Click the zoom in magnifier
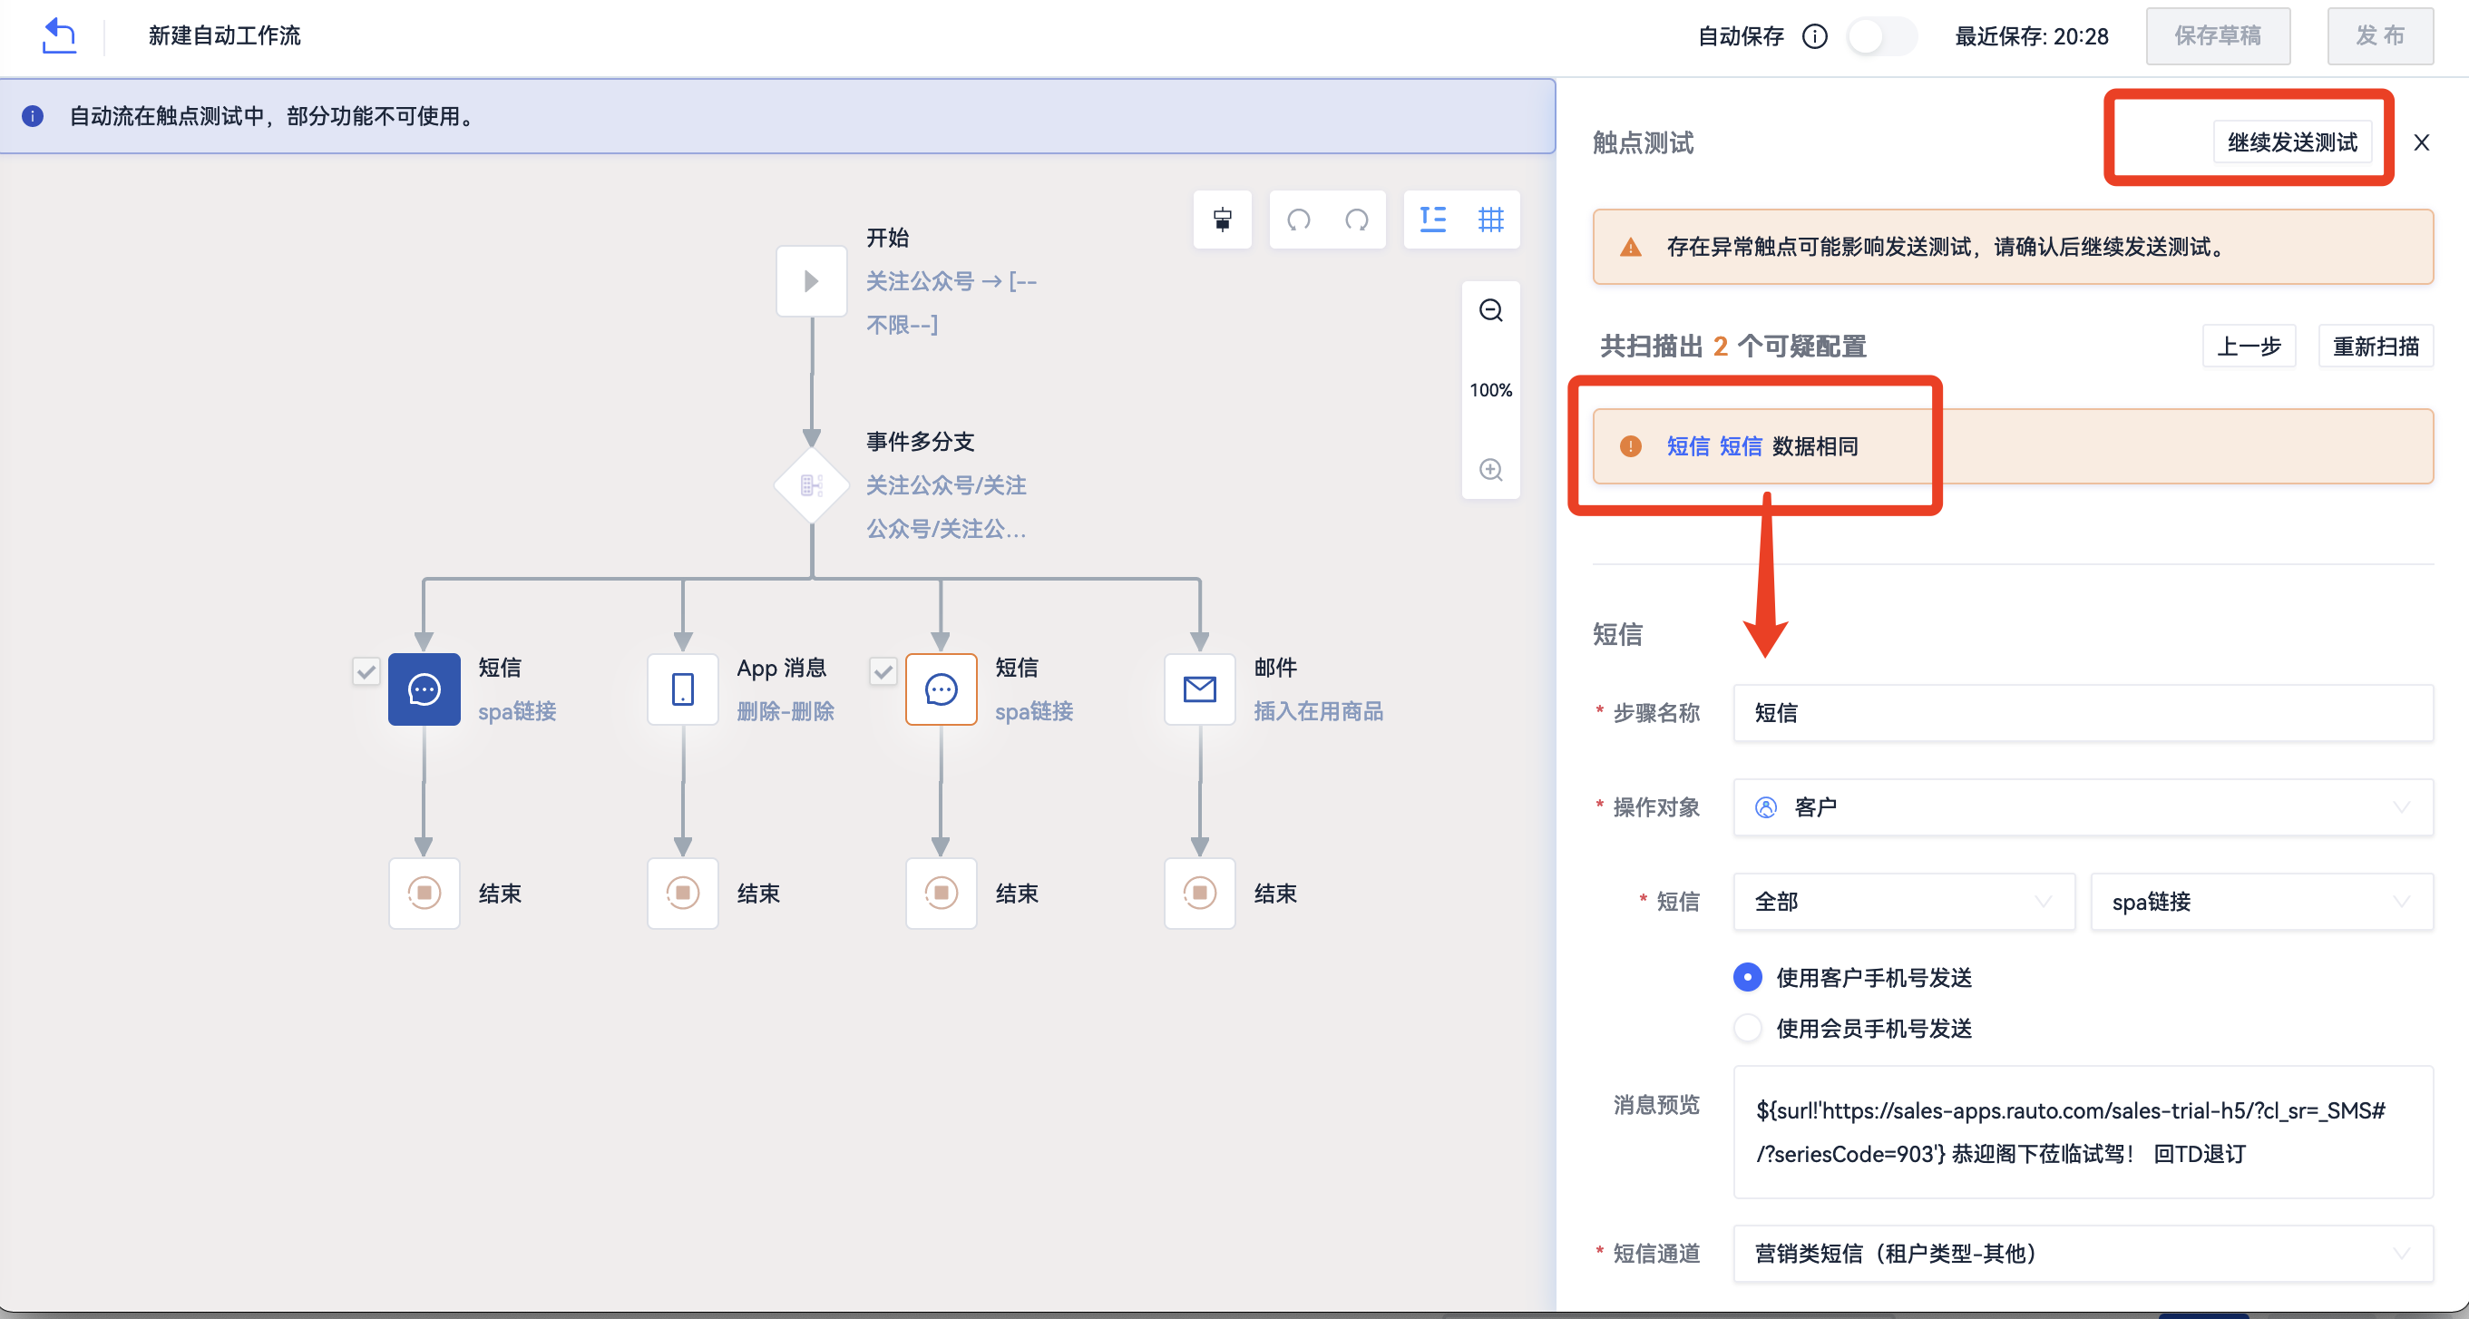The width and height of the screenshot is (2469, 1319). pos(1490,470)
